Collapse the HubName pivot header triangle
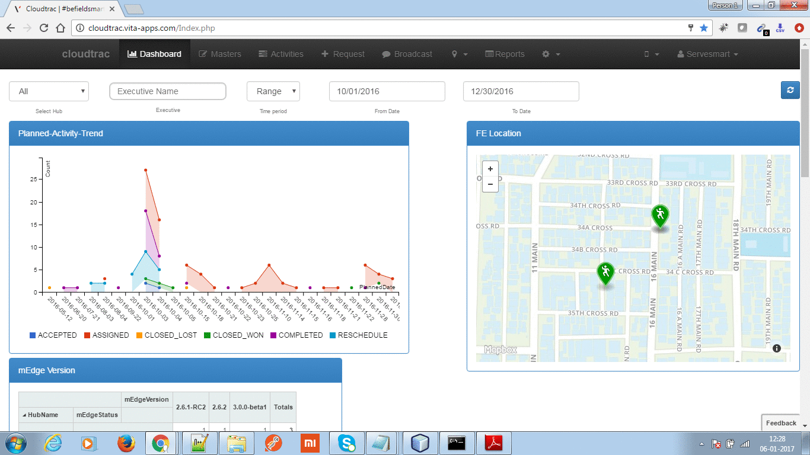This screenshot has width=810, height=455. [x=24, y=415]
